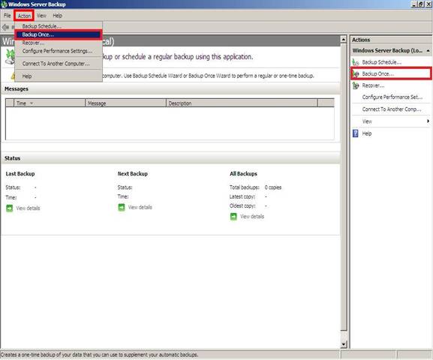Sort messages by Time column header
The height and width of the screenshot is (360, 433).
(50, 103)
